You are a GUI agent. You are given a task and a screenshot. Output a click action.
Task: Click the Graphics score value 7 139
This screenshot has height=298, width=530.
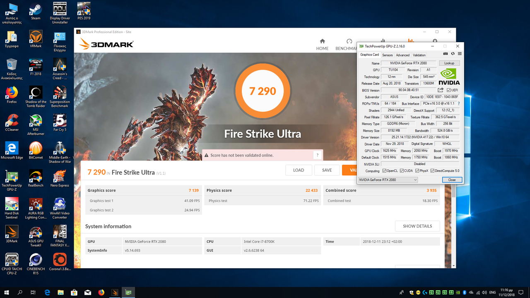pyautogui.click(x=194, y=190)
